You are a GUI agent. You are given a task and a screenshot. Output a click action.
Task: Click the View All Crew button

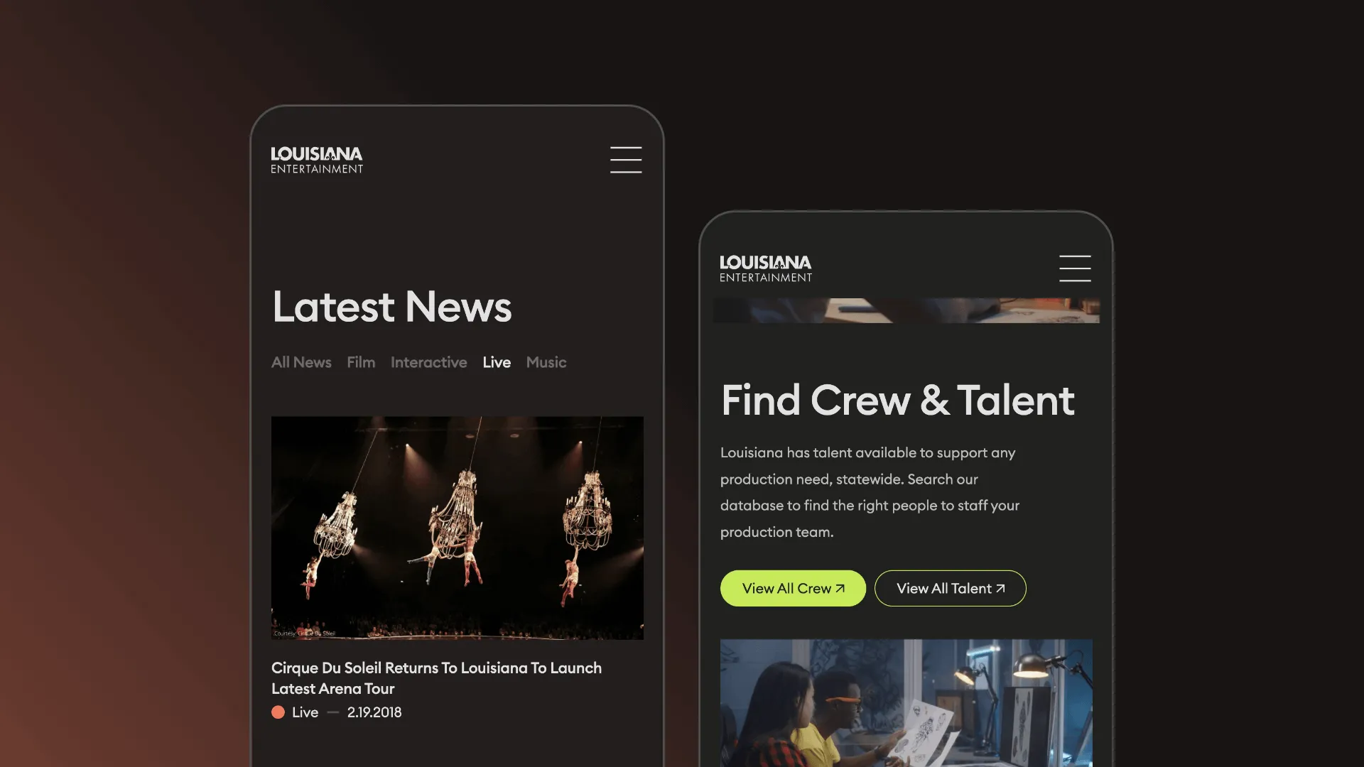793,588
